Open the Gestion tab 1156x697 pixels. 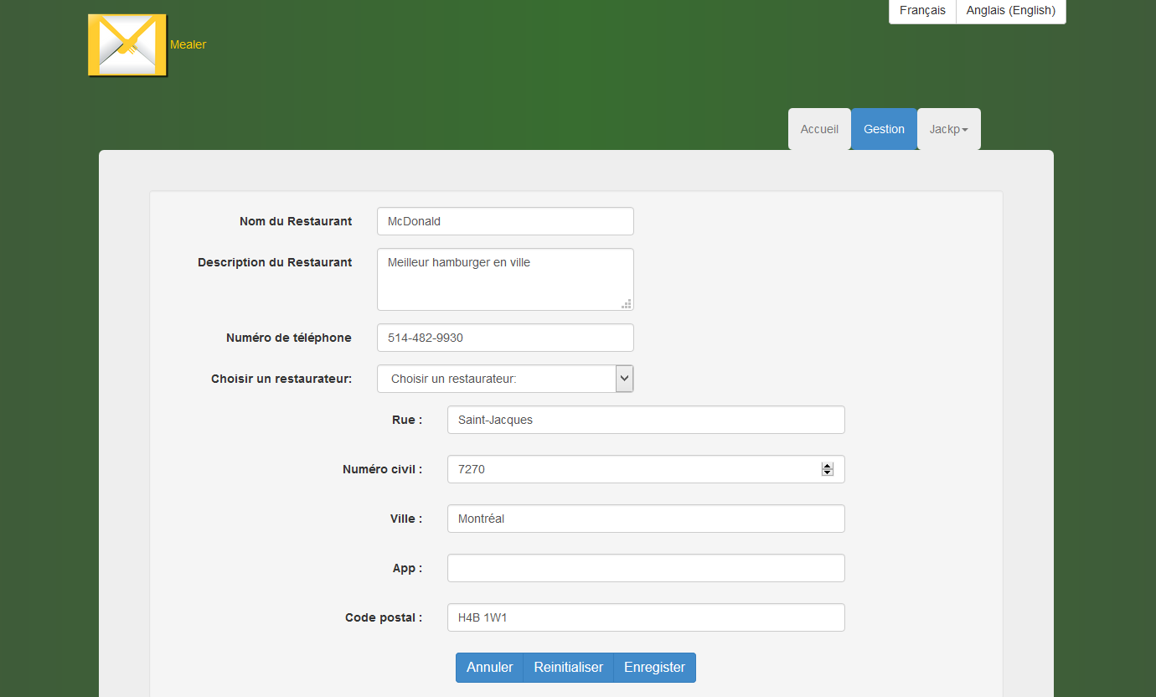tap(884, 129)
